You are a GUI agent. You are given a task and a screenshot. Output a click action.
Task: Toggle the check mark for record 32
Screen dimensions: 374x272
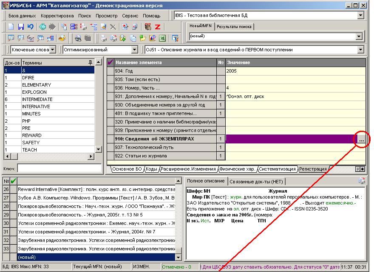[13, 240]
